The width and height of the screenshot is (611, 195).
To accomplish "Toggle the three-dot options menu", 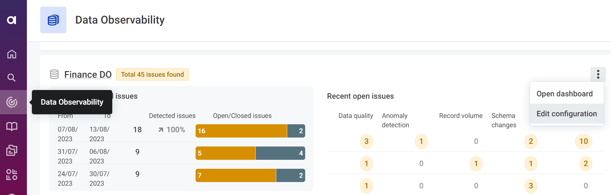I will click(x=598, y=74).
